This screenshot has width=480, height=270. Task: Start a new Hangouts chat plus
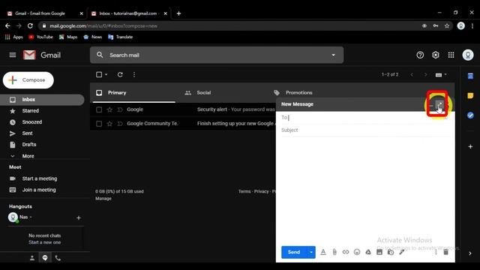coord(79,218)
